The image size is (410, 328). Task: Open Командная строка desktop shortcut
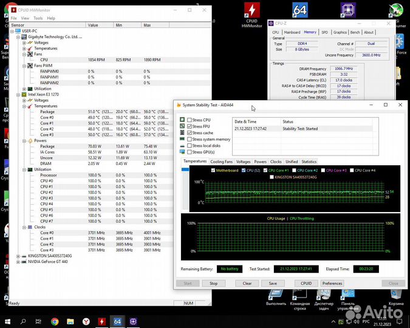coord(299,300)
